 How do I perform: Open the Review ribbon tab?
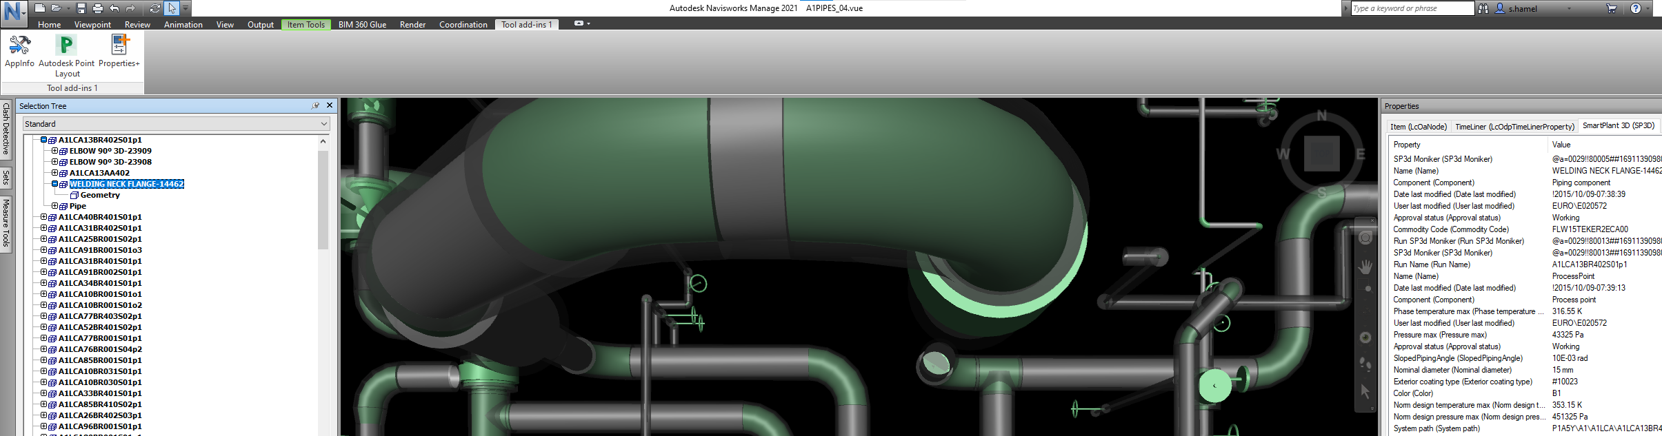point(137,24)
